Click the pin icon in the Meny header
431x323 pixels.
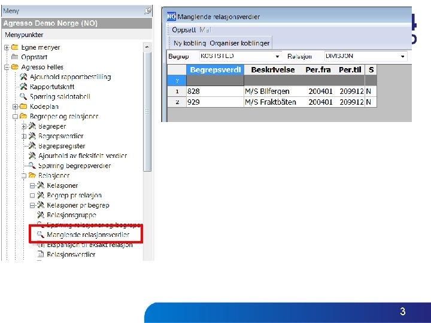(x=148, y=11)
